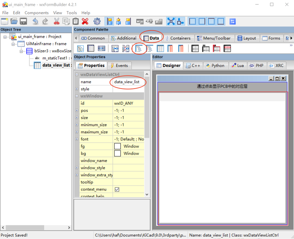Toggle the Expand sizer flag button
The height and width of the screenshot is (239, 294).
pos(171,22)
